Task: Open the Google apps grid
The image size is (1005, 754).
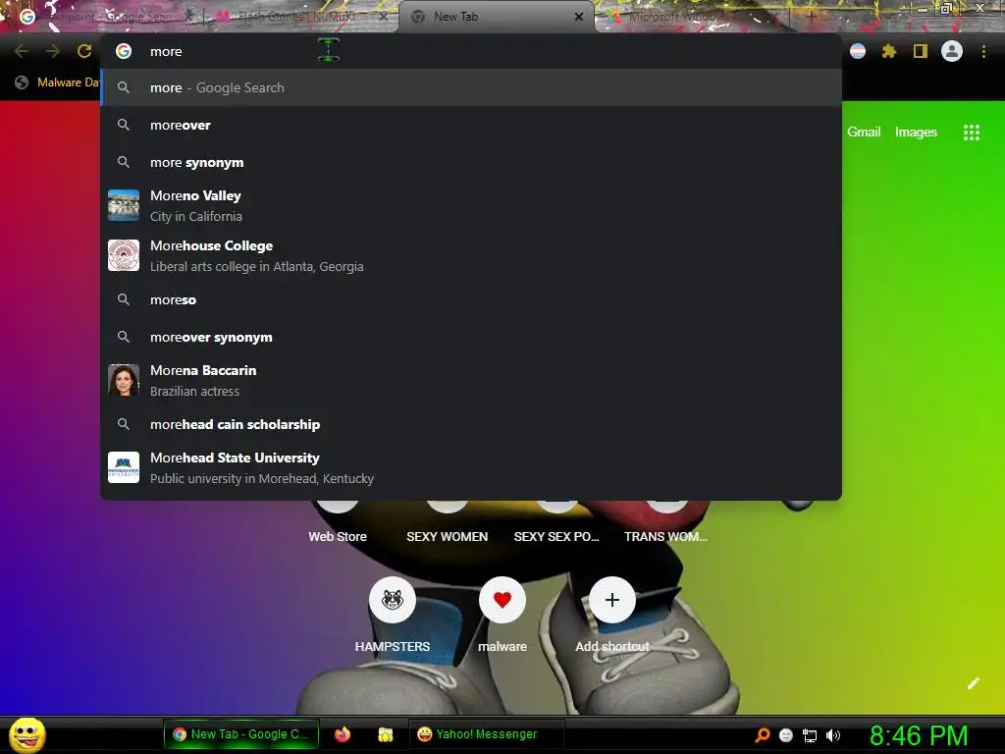Action: click(x=971, y=133)
